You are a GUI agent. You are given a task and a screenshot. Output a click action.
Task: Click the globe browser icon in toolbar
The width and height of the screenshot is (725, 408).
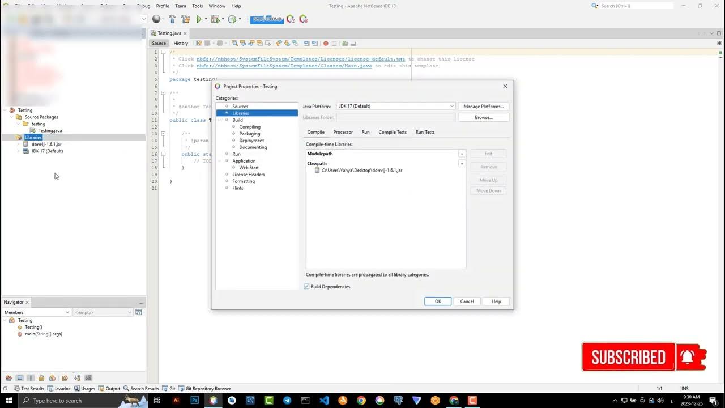click(156, 19)
